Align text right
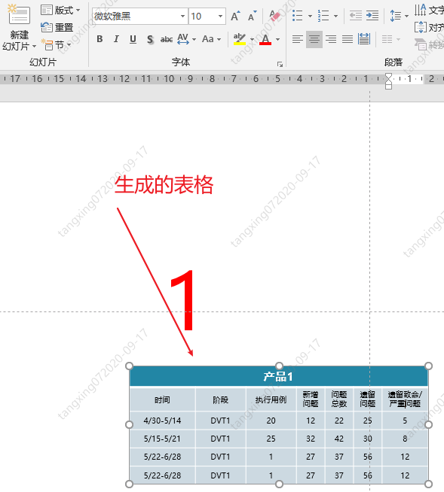 pyautogui.click(x=331, y=39)
